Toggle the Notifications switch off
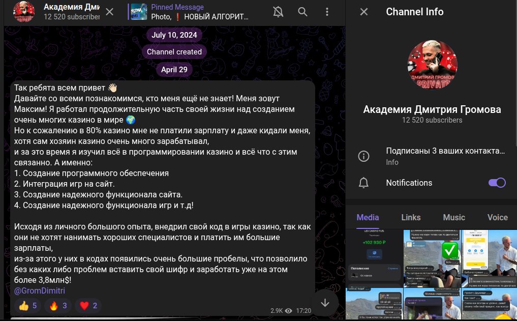 click(x=497, y=183)
